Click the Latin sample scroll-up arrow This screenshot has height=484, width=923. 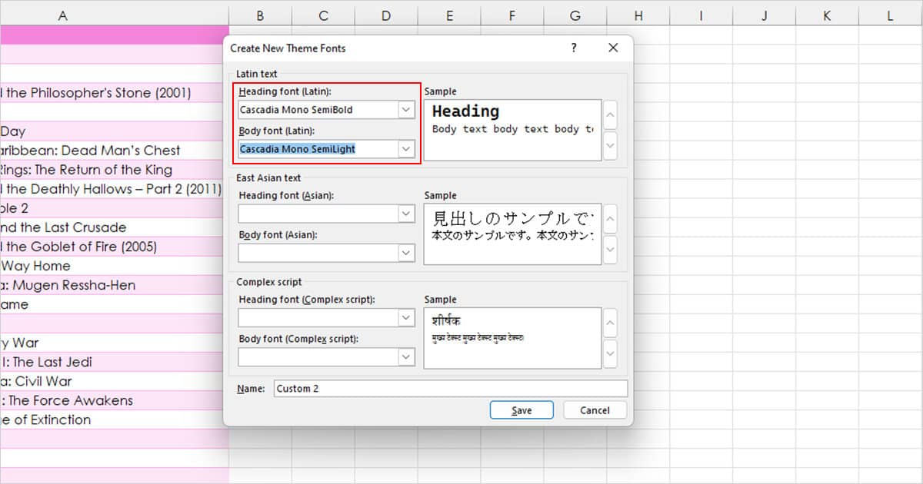pos(609,114)
